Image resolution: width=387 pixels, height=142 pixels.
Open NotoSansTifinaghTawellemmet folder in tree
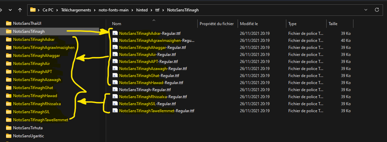pyautogui.click(x=41, y=120)
